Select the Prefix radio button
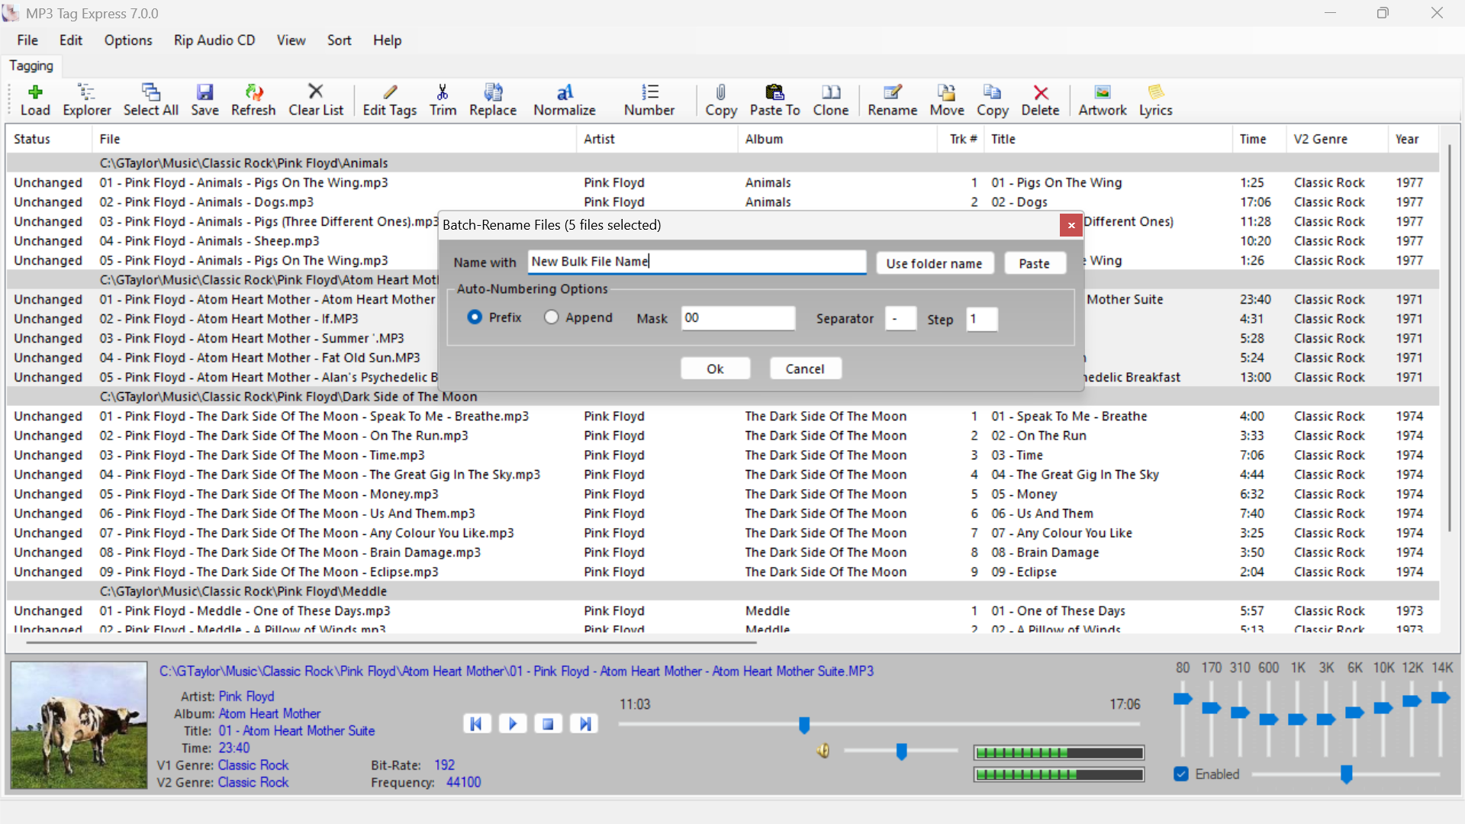Viewport: 1465px width, 824px height. [475, 317]
